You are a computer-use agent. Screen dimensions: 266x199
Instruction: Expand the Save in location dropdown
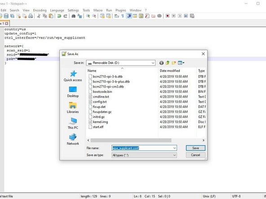pyautogui.click(x=153, y=63)
